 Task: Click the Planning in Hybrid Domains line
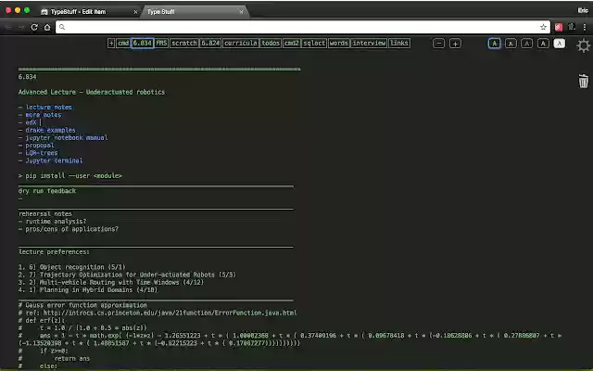(x=88, y=290)
